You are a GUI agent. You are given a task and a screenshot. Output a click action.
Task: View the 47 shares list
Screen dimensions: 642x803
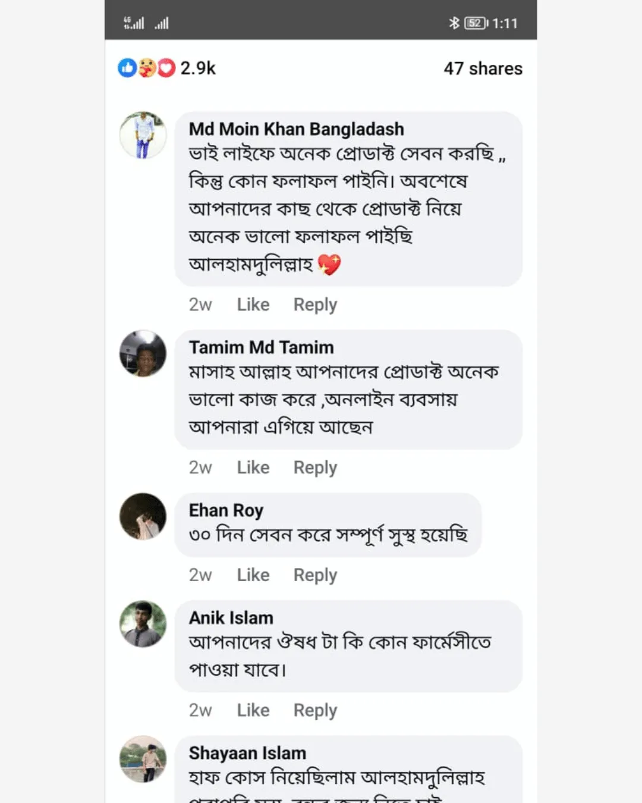483,68
